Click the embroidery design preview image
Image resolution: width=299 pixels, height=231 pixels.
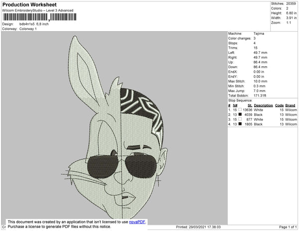[115, 128]
